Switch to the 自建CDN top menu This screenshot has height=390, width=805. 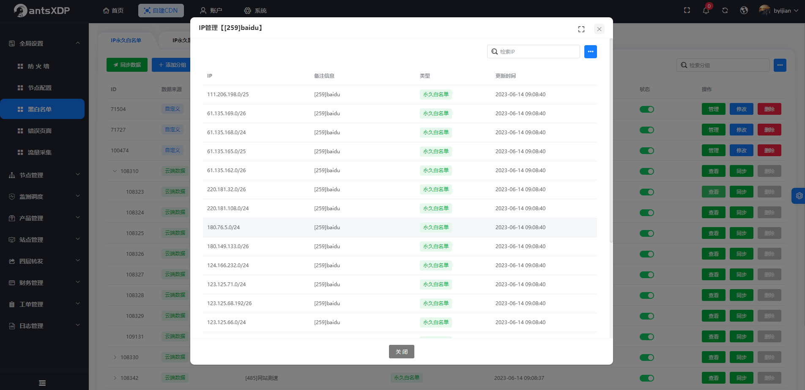tap(161, 11)
